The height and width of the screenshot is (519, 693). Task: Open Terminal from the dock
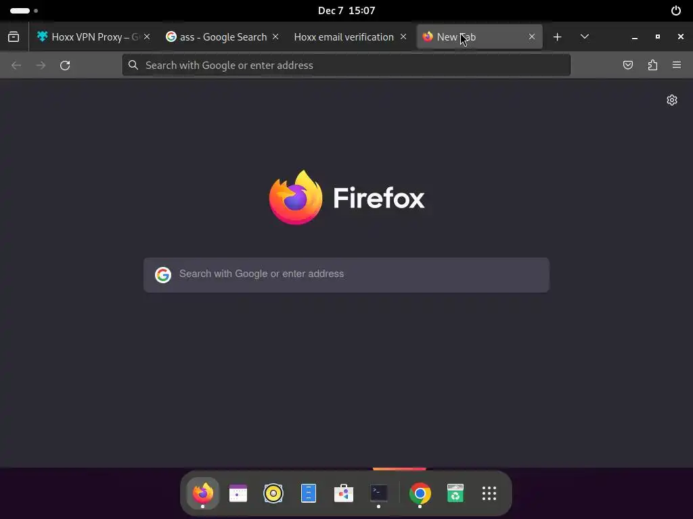(x=379, y=493)
